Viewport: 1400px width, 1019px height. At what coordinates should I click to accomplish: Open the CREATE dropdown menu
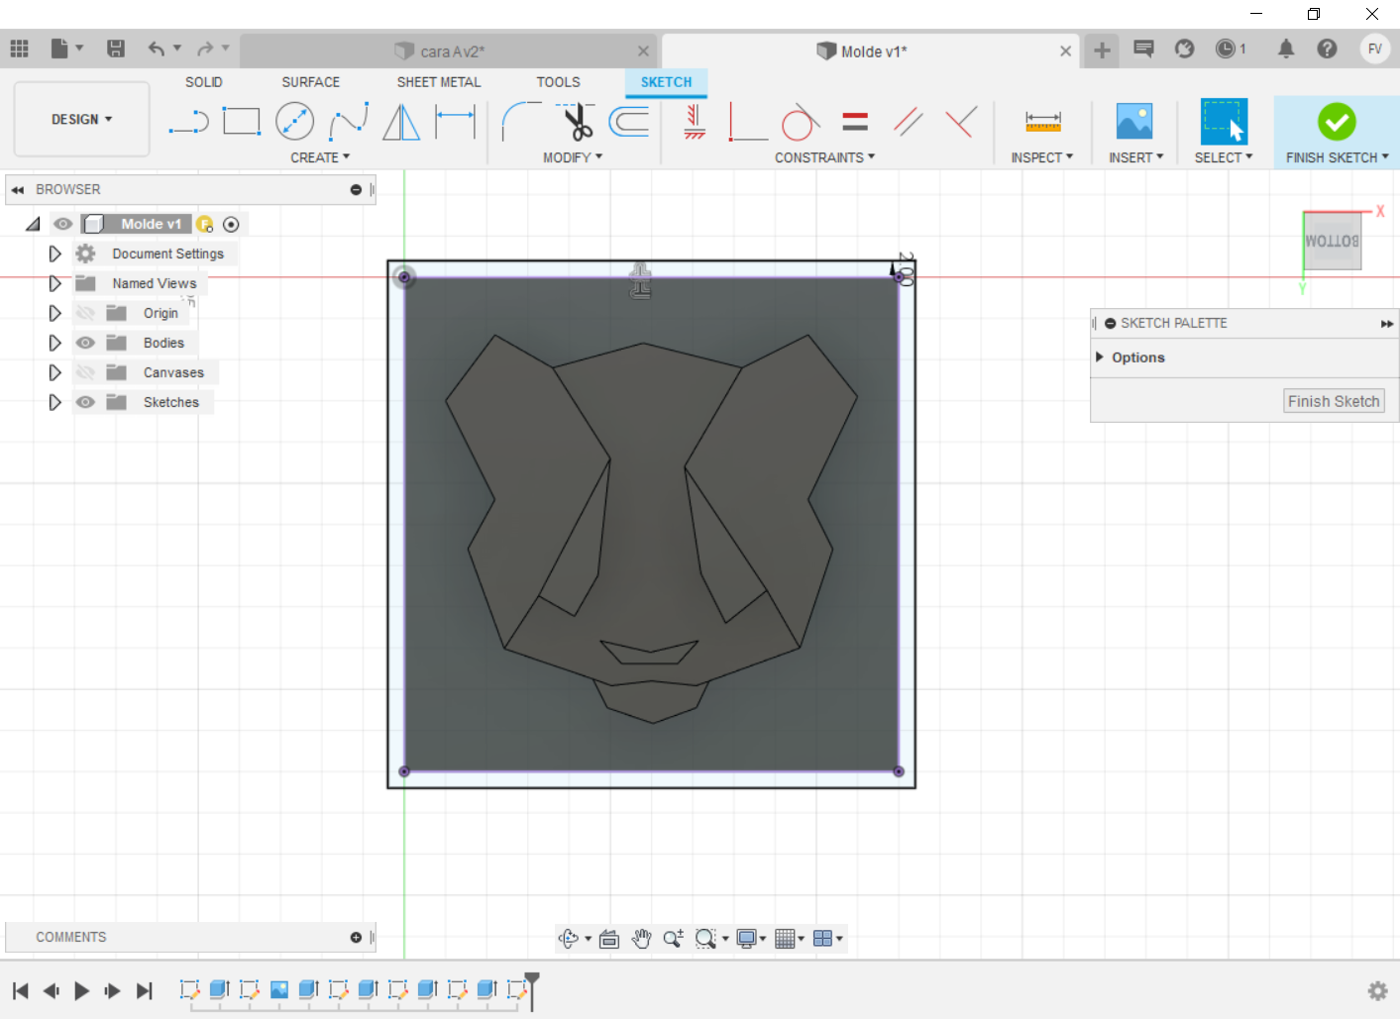[319, 156]
